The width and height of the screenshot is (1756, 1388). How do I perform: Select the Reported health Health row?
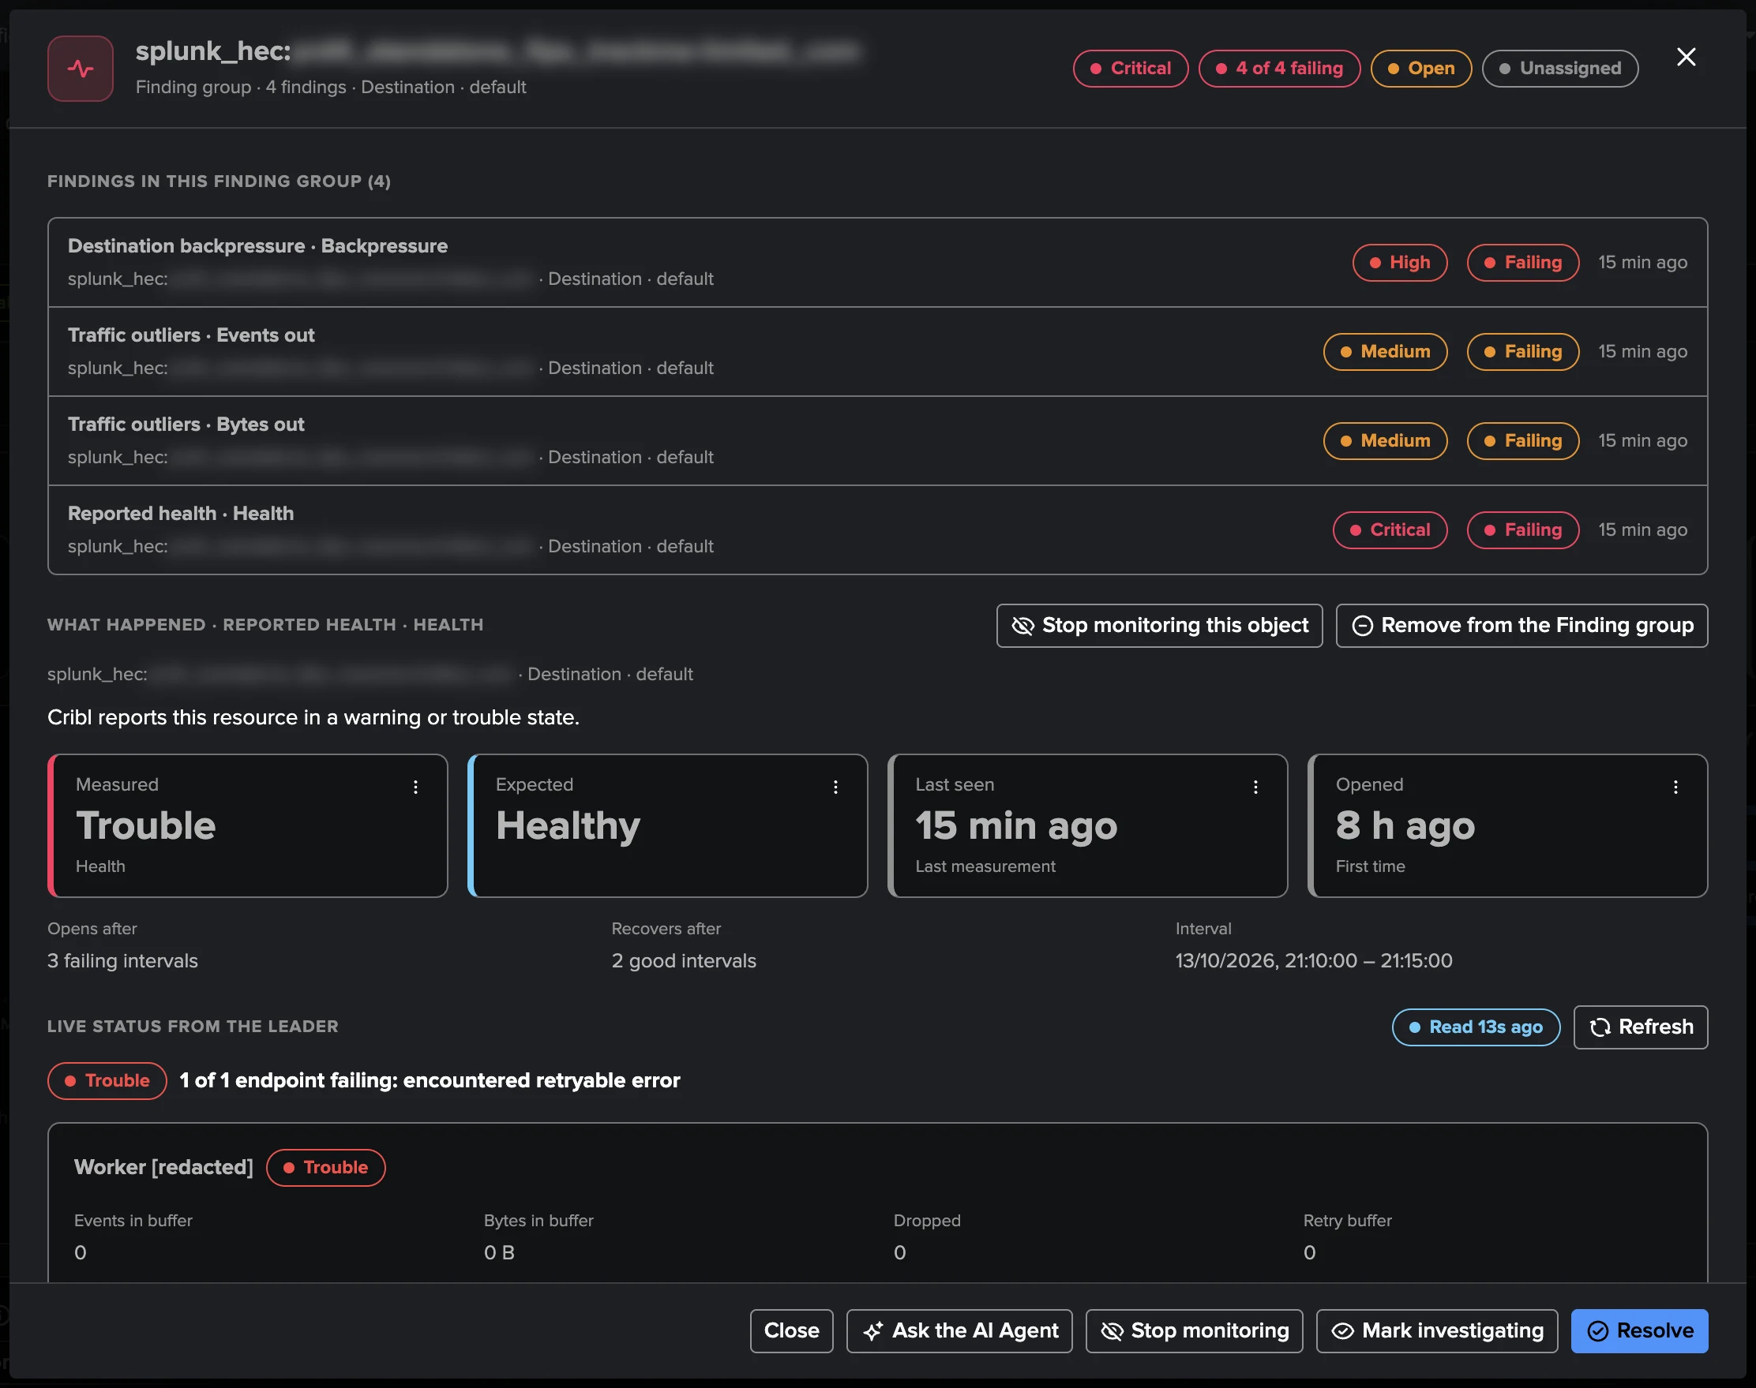point(878,529)
